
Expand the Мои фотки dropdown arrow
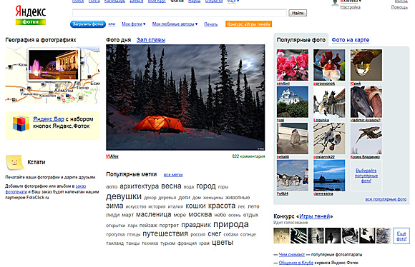[x=145, y=24]
